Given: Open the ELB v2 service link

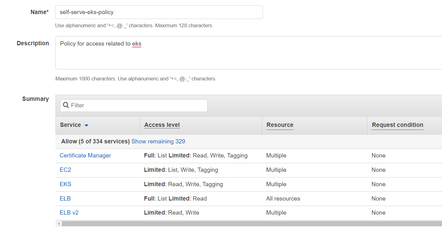Looking at the screenshot, I should [x=69, y=213].
